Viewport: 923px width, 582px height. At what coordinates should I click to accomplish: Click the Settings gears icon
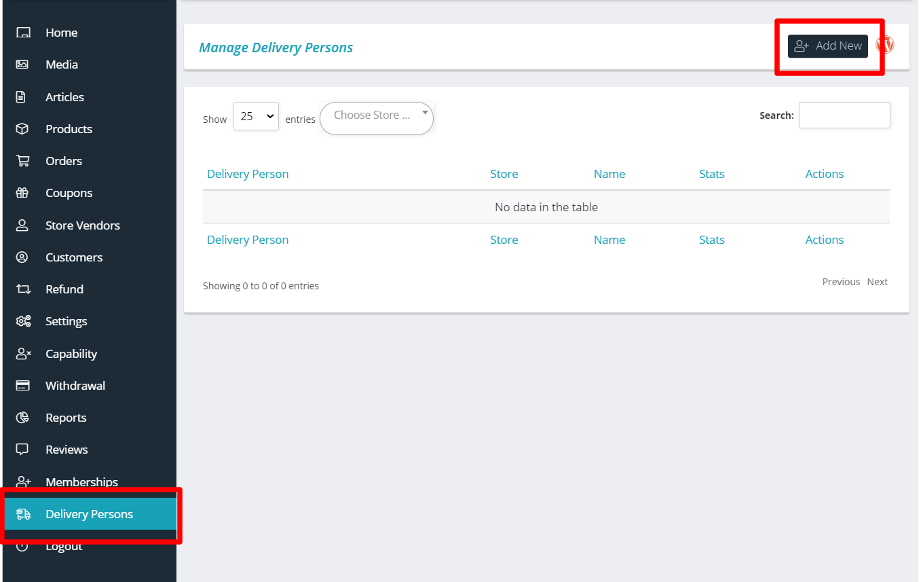point(24,321)
